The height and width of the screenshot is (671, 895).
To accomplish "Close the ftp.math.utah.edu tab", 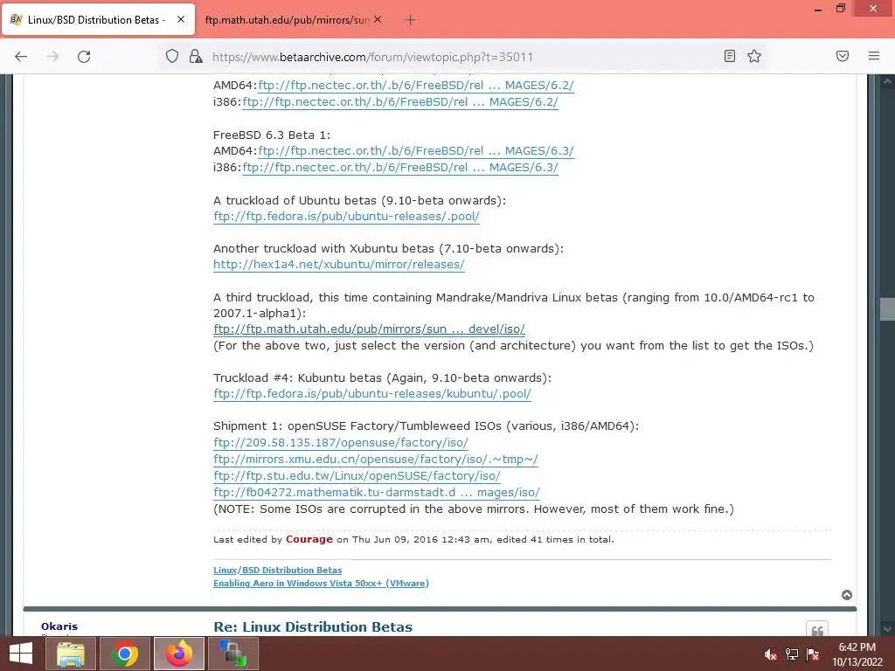I will (378, 19).
